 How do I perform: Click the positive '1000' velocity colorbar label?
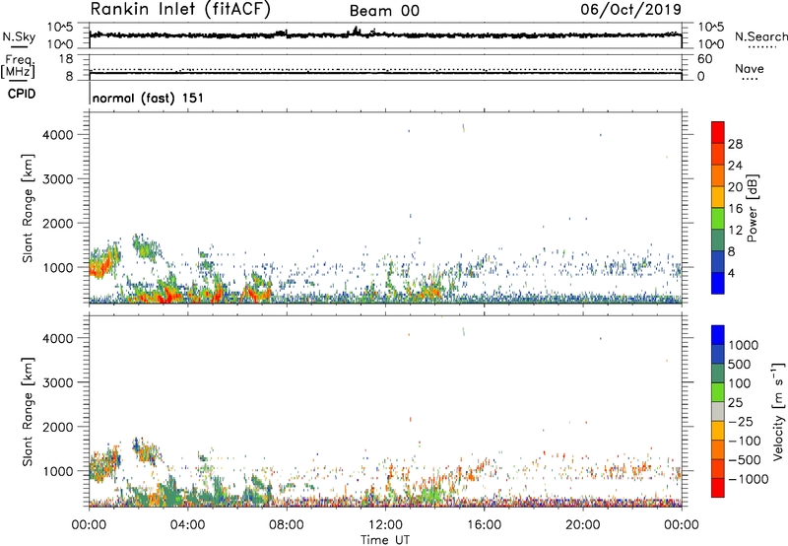(x=744, y=345)
